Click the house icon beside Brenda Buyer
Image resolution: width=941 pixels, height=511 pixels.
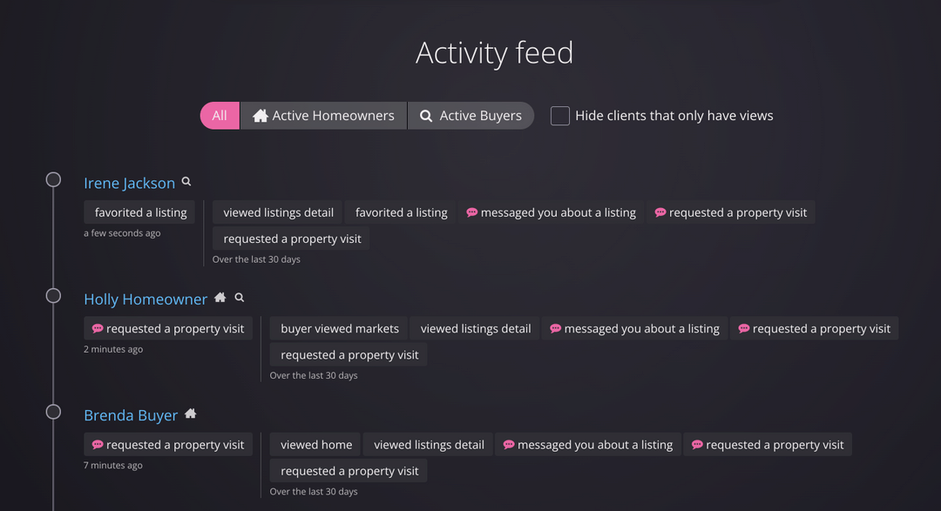pos(190,413)
